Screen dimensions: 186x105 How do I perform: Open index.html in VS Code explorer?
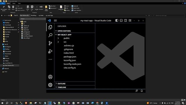pyautogui.click(x=69, y=53)
